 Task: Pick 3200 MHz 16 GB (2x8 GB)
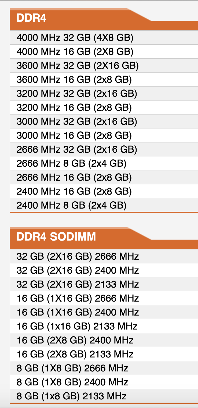(x=74, y=108)
